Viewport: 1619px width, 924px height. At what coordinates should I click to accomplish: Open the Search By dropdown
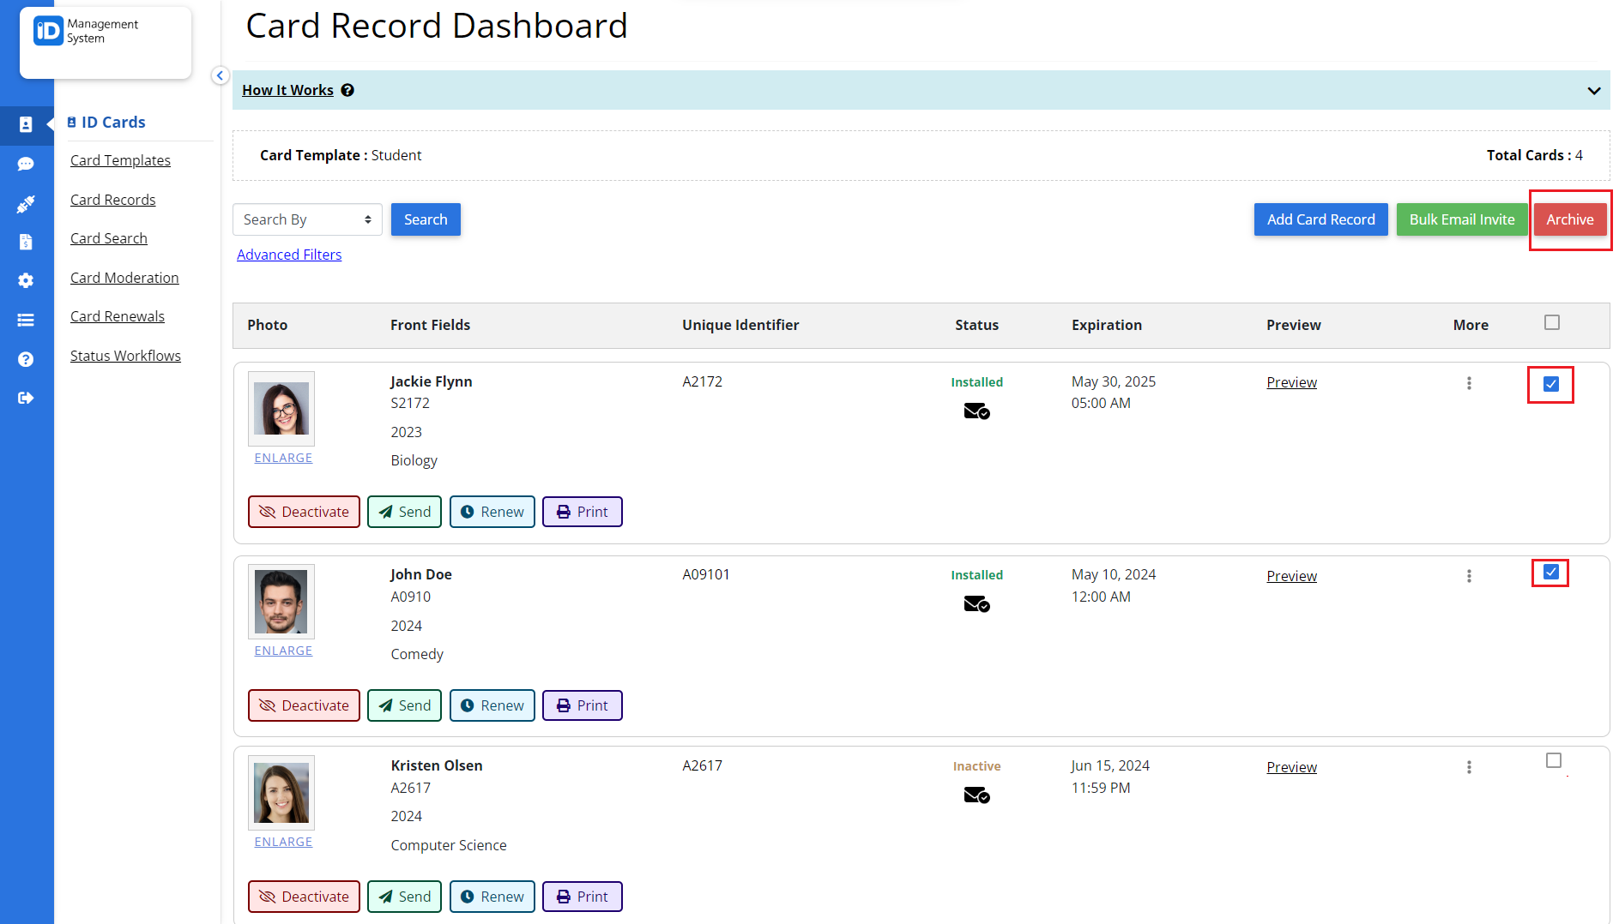(306, 219)
